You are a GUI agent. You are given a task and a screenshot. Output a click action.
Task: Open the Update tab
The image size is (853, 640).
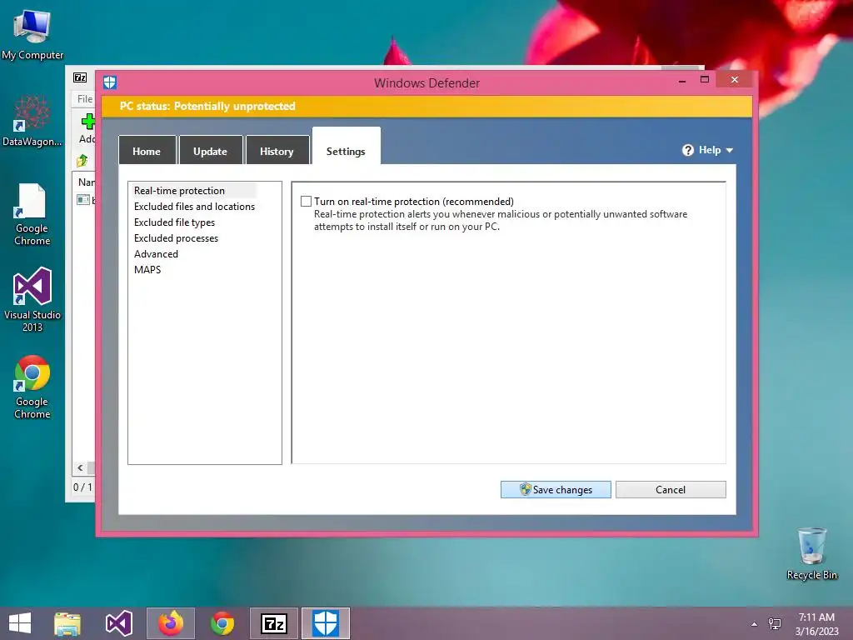pos(211,151)
